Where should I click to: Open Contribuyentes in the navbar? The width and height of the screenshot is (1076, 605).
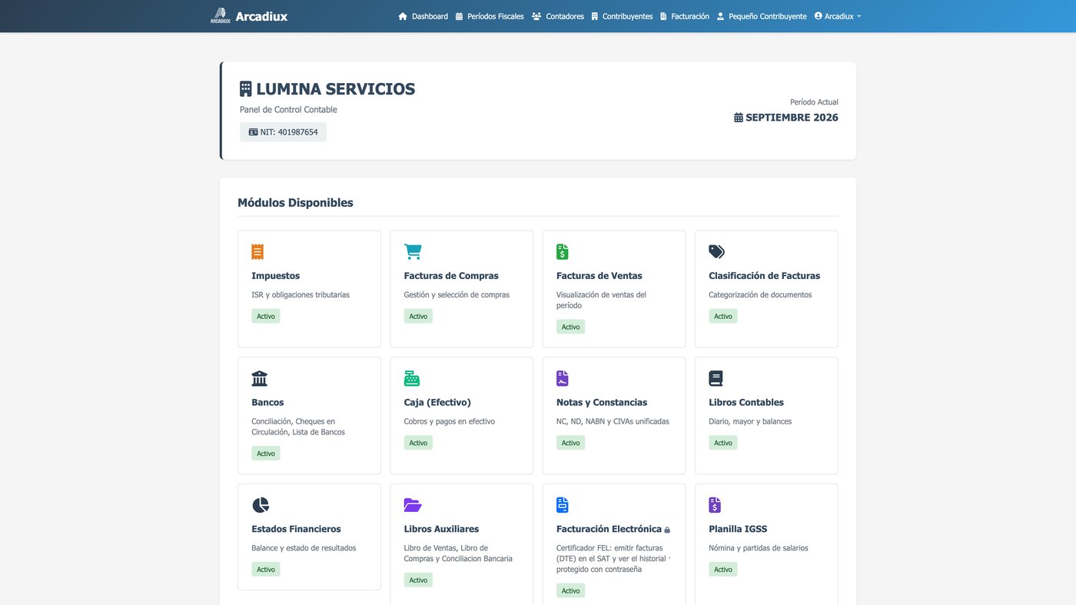[x=622, y=16]
